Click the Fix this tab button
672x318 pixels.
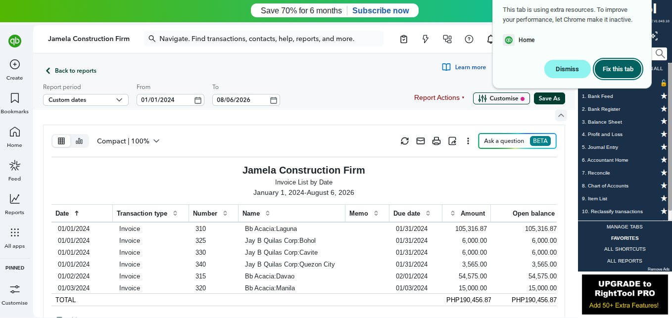618,69
